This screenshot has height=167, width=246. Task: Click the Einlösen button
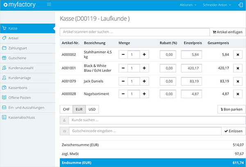tap(233, 131)
